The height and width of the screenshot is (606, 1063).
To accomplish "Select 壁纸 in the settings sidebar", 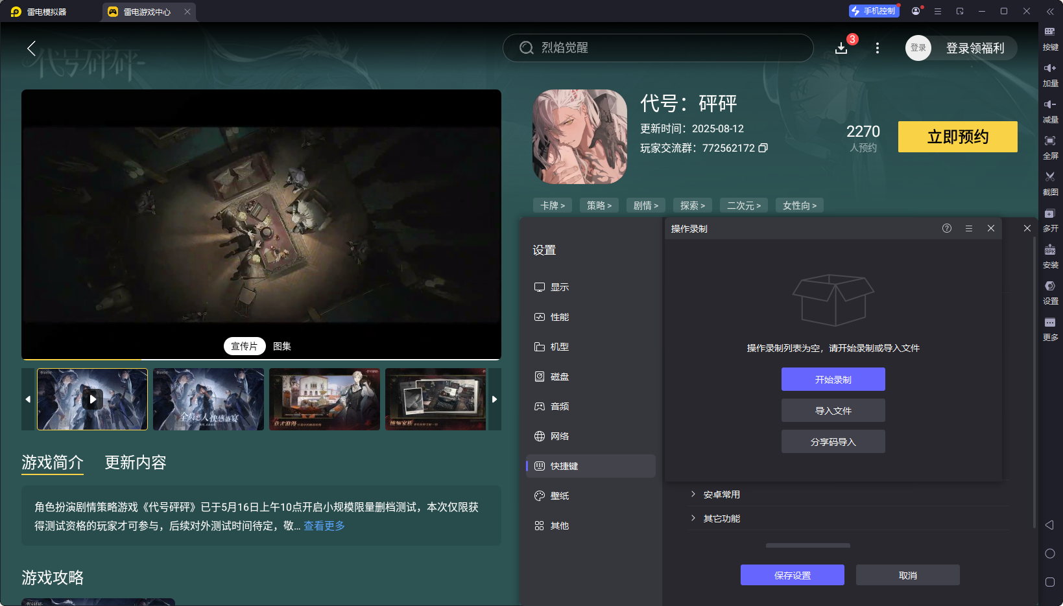I will coord(559,495).
